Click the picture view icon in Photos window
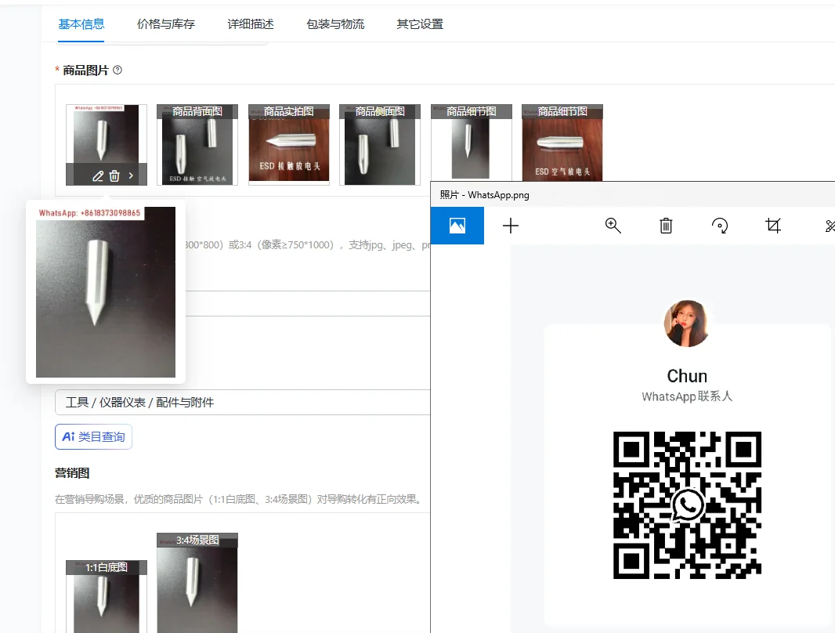The image size is (835, 633). pos(457,226)
